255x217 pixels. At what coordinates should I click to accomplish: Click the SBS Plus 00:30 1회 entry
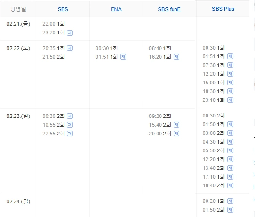213,48
